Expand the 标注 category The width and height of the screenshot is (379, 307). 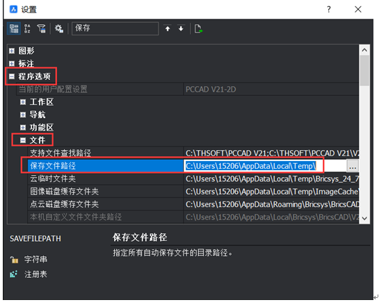(x=12, y=64)
